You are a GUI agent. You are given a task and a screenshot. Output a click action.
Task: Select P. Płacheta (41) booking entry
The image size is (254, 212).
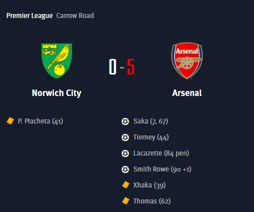click(40, 121)
